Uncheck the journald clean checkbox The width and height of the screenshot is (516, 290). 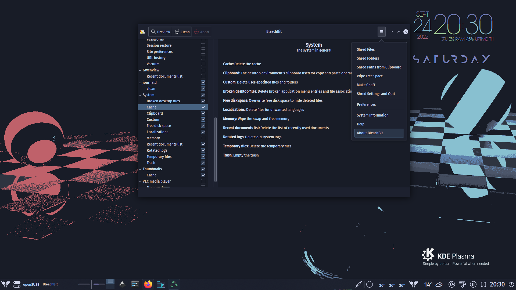click(203, 89)
